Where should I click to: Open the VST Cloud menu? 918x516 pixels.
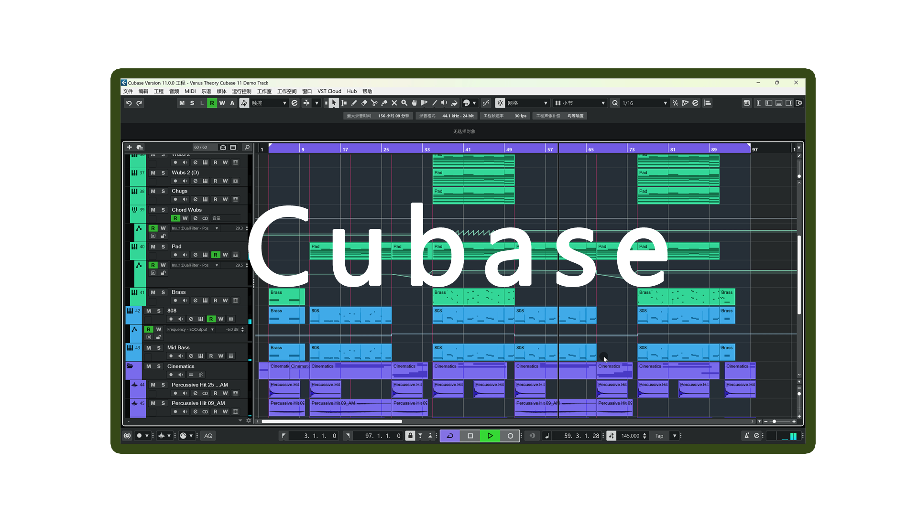329,91
